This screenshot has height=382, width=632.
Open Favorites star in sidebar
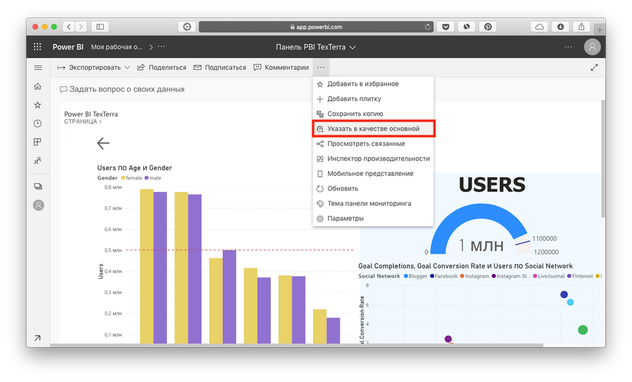[x=38, y=105]
